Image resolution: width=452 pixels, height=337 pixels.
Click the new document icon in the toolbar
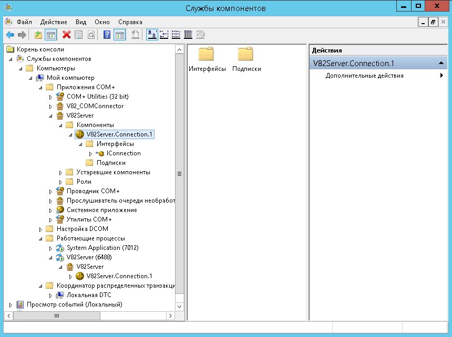click(x=135, y=35)
